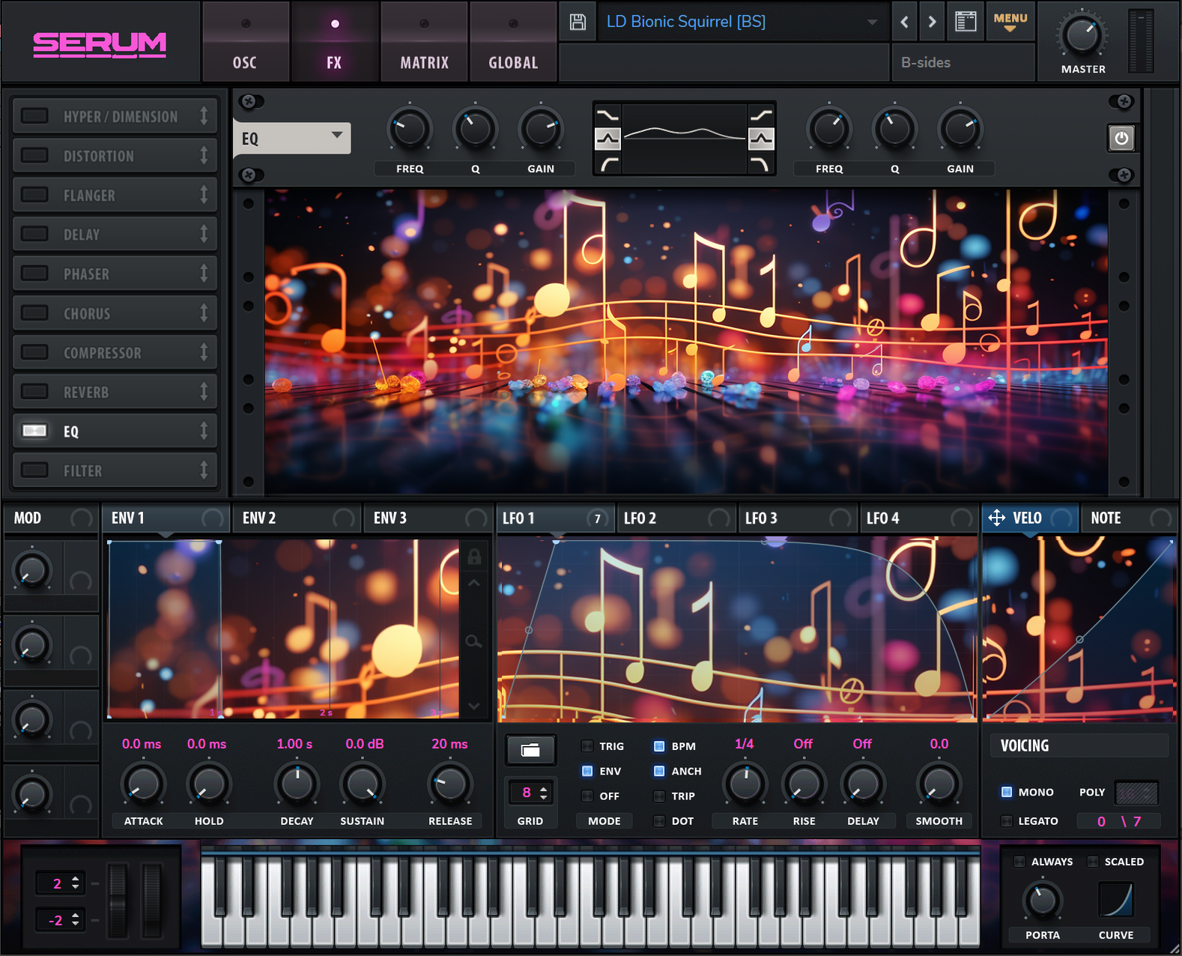Select the Phaser effect row
Viewport: 1182px width, 956px height.
pyautogui.click(x=115, y=273)
